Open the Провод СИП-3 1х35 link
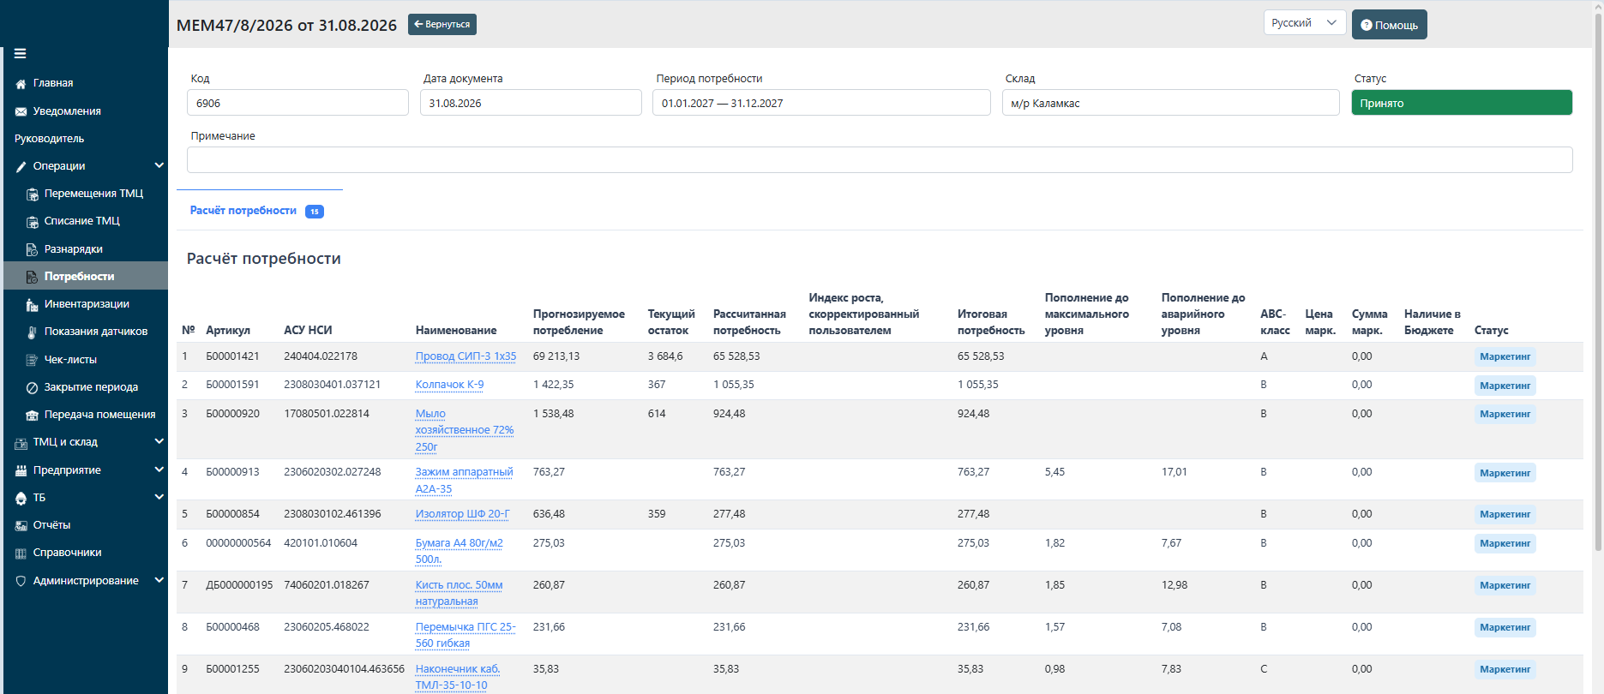Image resolution: width=1604 pixels, height=694 pixels. (466, 356)
